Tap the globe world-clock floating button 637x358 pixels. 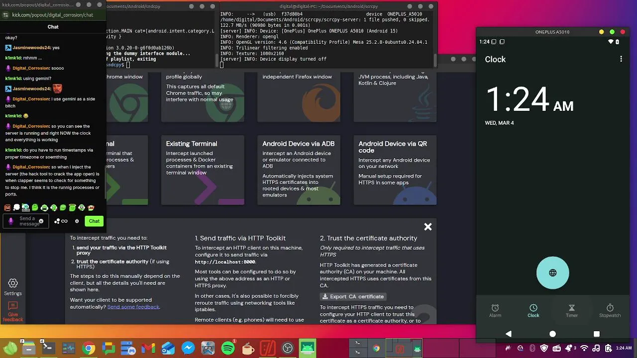[x=553, y=272]
